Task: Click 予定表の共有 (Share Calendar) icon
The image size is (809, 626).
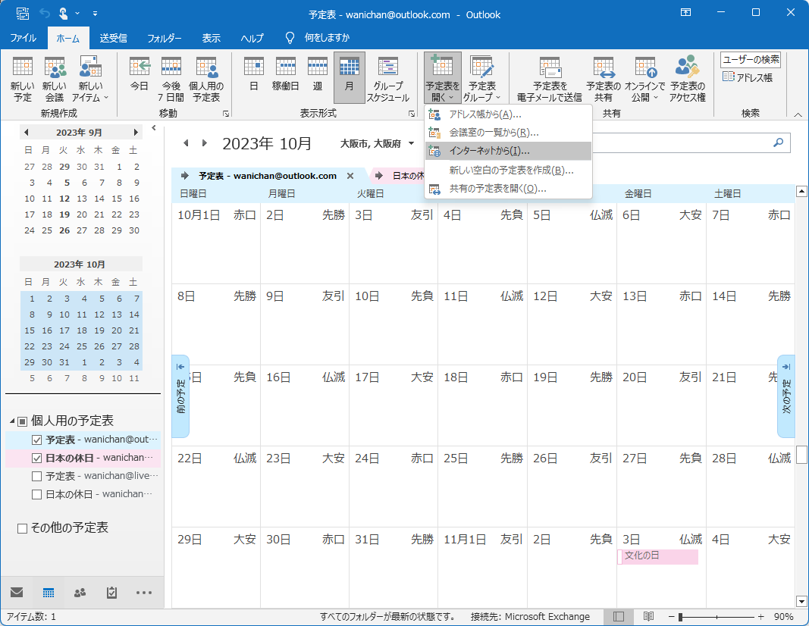Action: point(603,79)
